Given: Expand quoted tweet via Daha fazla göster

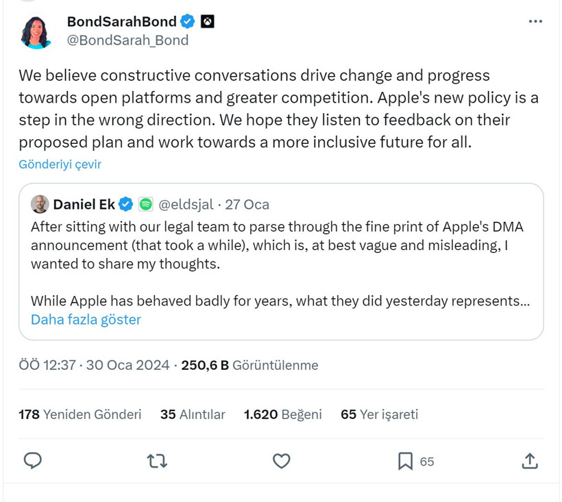Looking at the screenshot, I should (85, 319).
